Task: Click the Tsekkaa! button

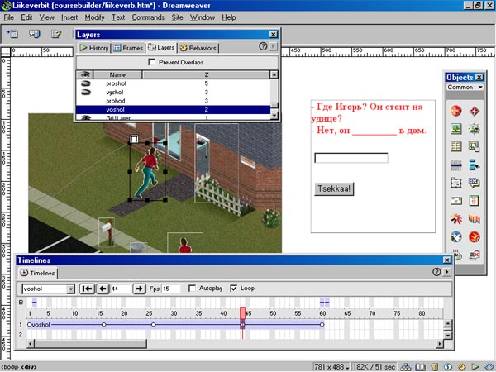Action: point(334,188)
